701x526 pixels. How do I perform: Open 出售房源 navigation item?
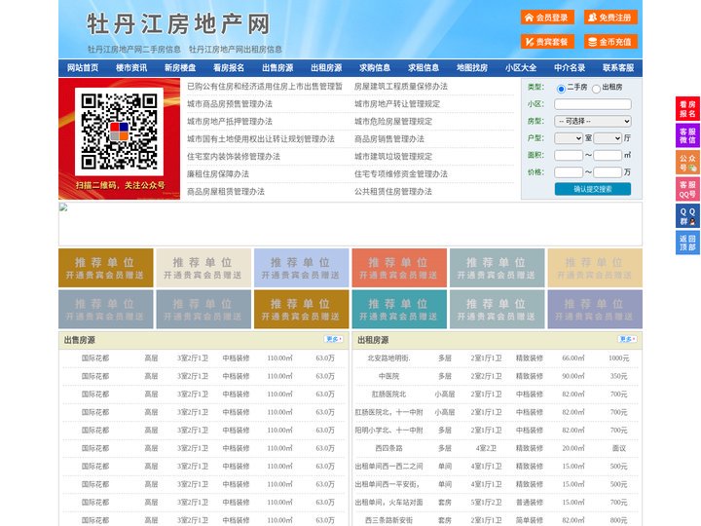(x=277, y=68)
